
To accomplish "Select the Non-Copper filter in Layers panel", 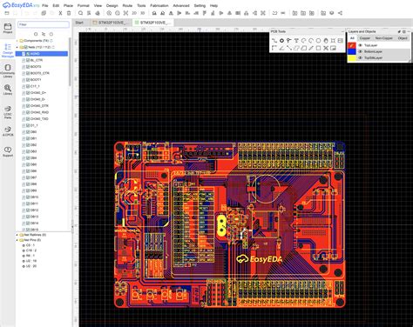I will [383, 38].
